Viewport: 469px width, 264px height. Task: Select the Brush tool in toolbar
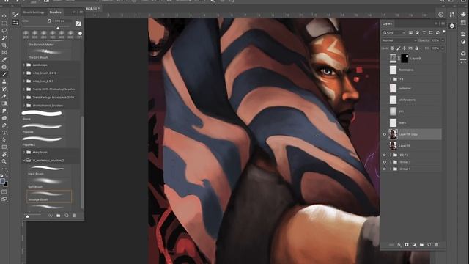point(4,74)
